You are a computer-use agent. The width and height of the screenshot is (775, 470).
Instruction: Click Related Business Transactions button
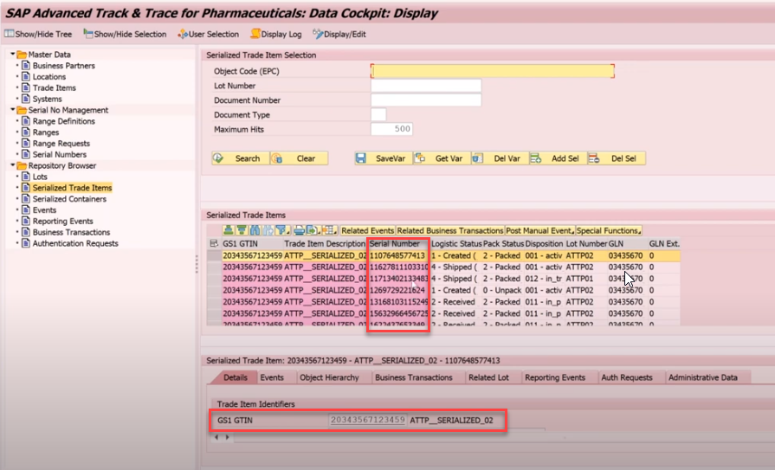[449, 230]
